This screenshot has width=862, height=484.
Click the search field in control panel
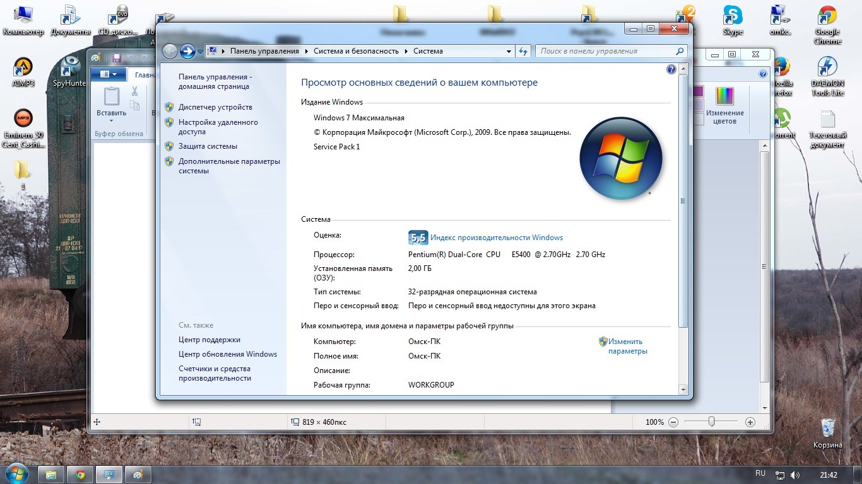pyautogui.click(x=606, y=51)
